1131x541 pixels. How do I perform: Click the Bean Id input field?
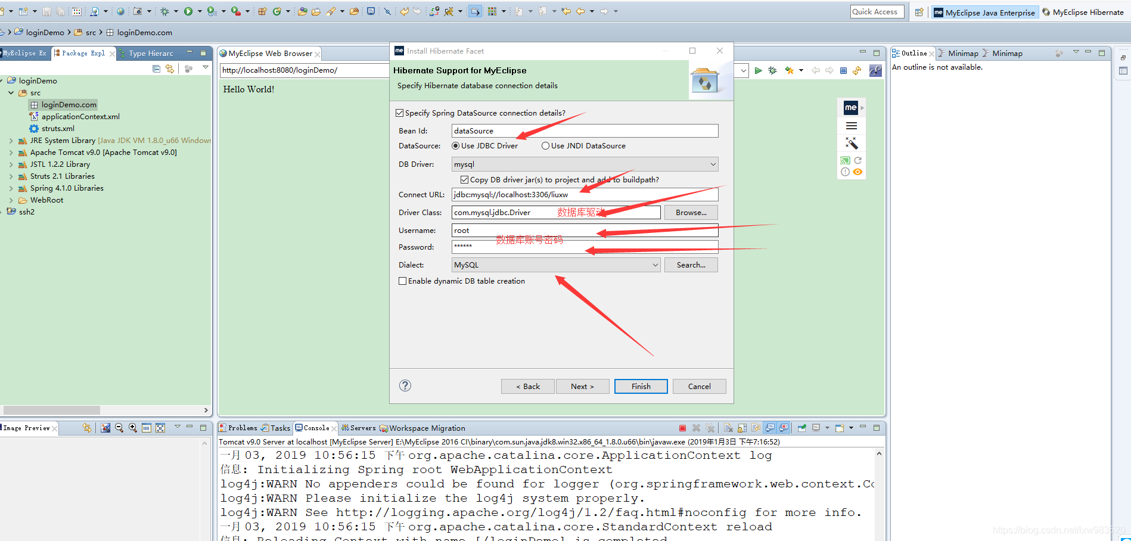(x=585, y=130)
